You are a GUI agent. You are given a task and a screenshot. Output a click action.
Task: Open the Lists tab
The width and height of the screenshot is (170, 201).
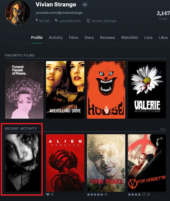tap(148, 38)
